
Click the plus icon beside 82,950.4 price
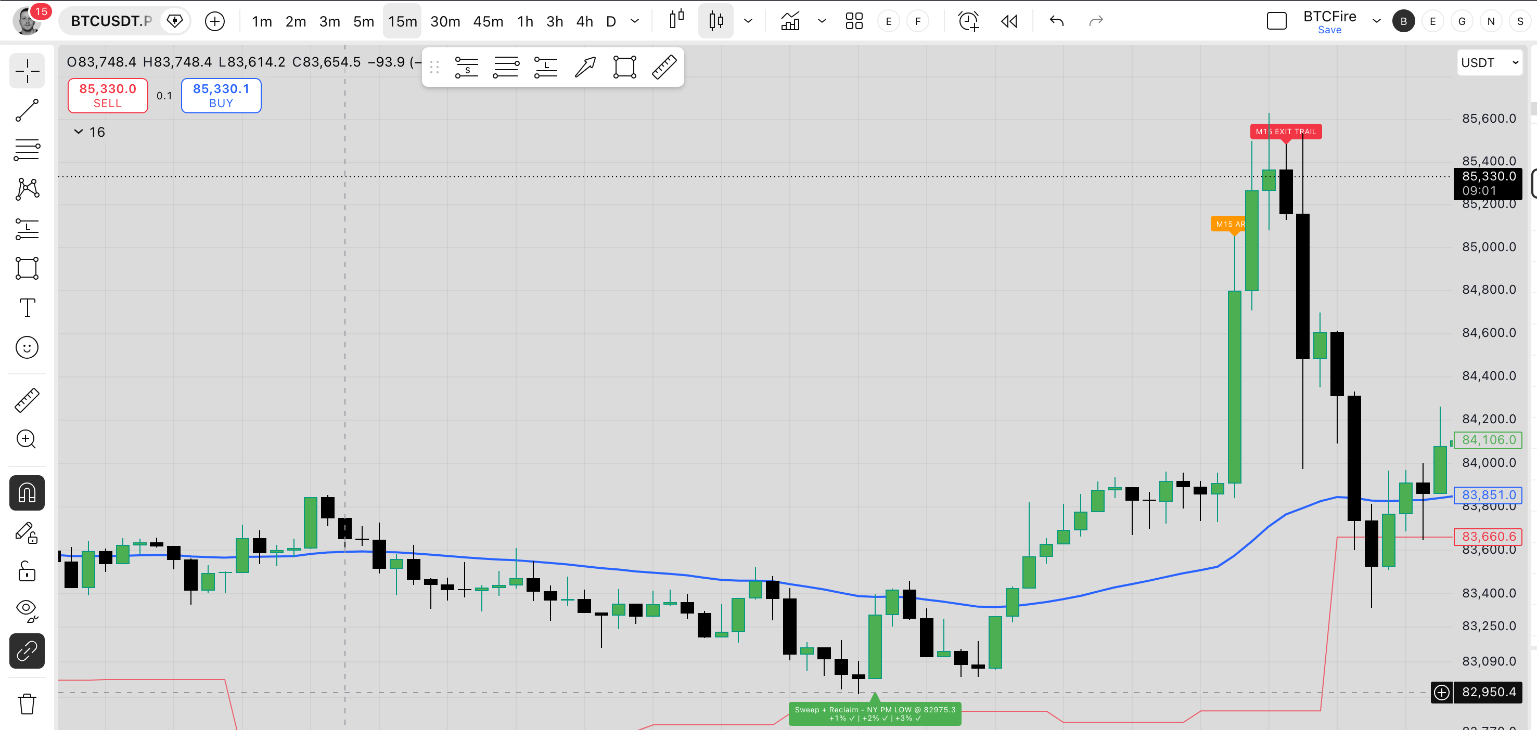(x=1442, y=693)
